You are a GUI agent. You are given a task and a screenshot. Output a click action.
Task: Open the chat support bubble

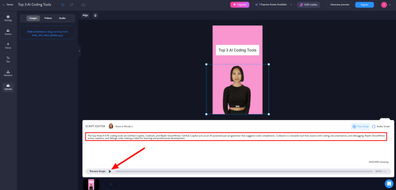[389, 183]
